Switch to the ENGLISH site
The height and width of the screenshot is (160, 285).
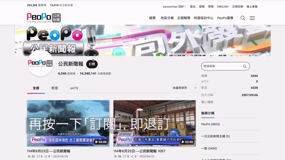223,7
